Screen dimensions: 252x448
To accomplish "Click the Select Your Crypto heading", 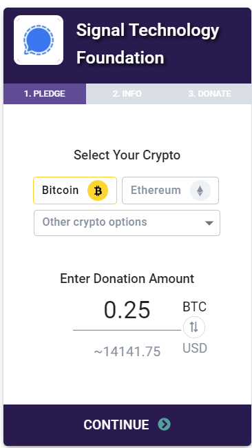I will (x=127, y=155).
